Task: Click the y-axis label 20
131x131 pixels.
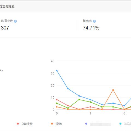Action: [x=53, y=85]
